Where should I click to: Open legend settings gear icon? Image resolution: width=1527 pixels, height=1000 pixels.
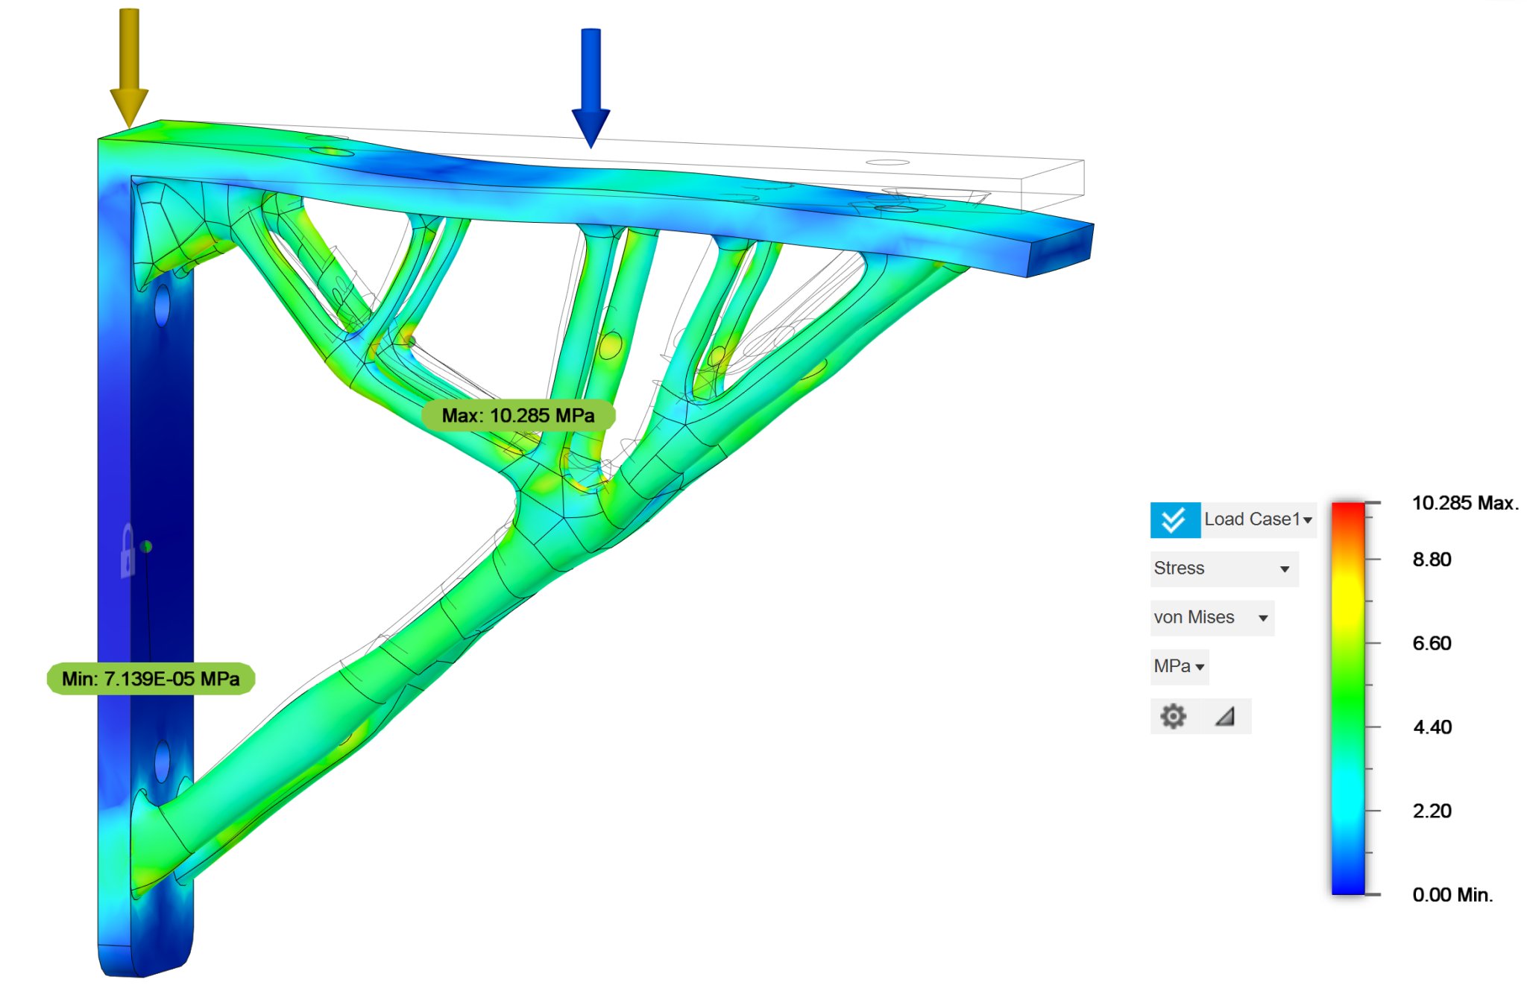point(1173,716)
